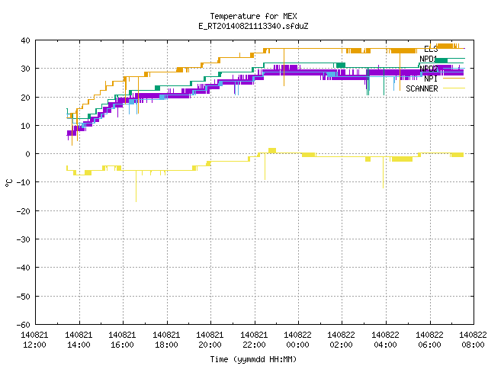Click the x-axis label 140821 16:00
The image size is (488, 366).
tap(122, 340)
